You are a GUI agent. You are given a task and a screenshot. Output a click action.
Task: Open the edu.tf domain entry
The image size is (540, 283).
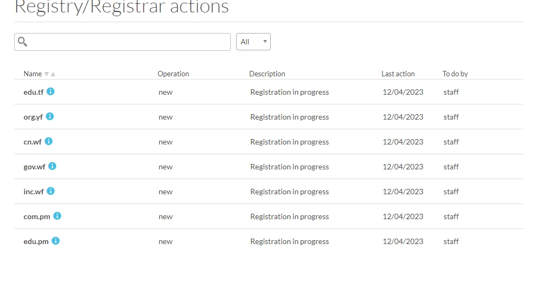(x=34, y=92)
